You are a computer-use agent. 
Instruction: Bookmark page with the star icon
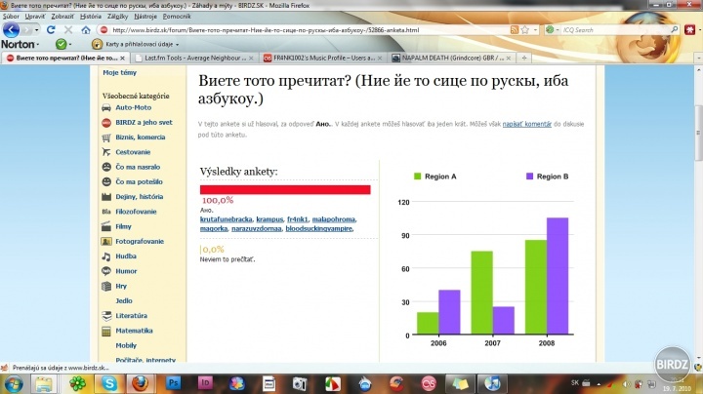[x=525, y=30]
